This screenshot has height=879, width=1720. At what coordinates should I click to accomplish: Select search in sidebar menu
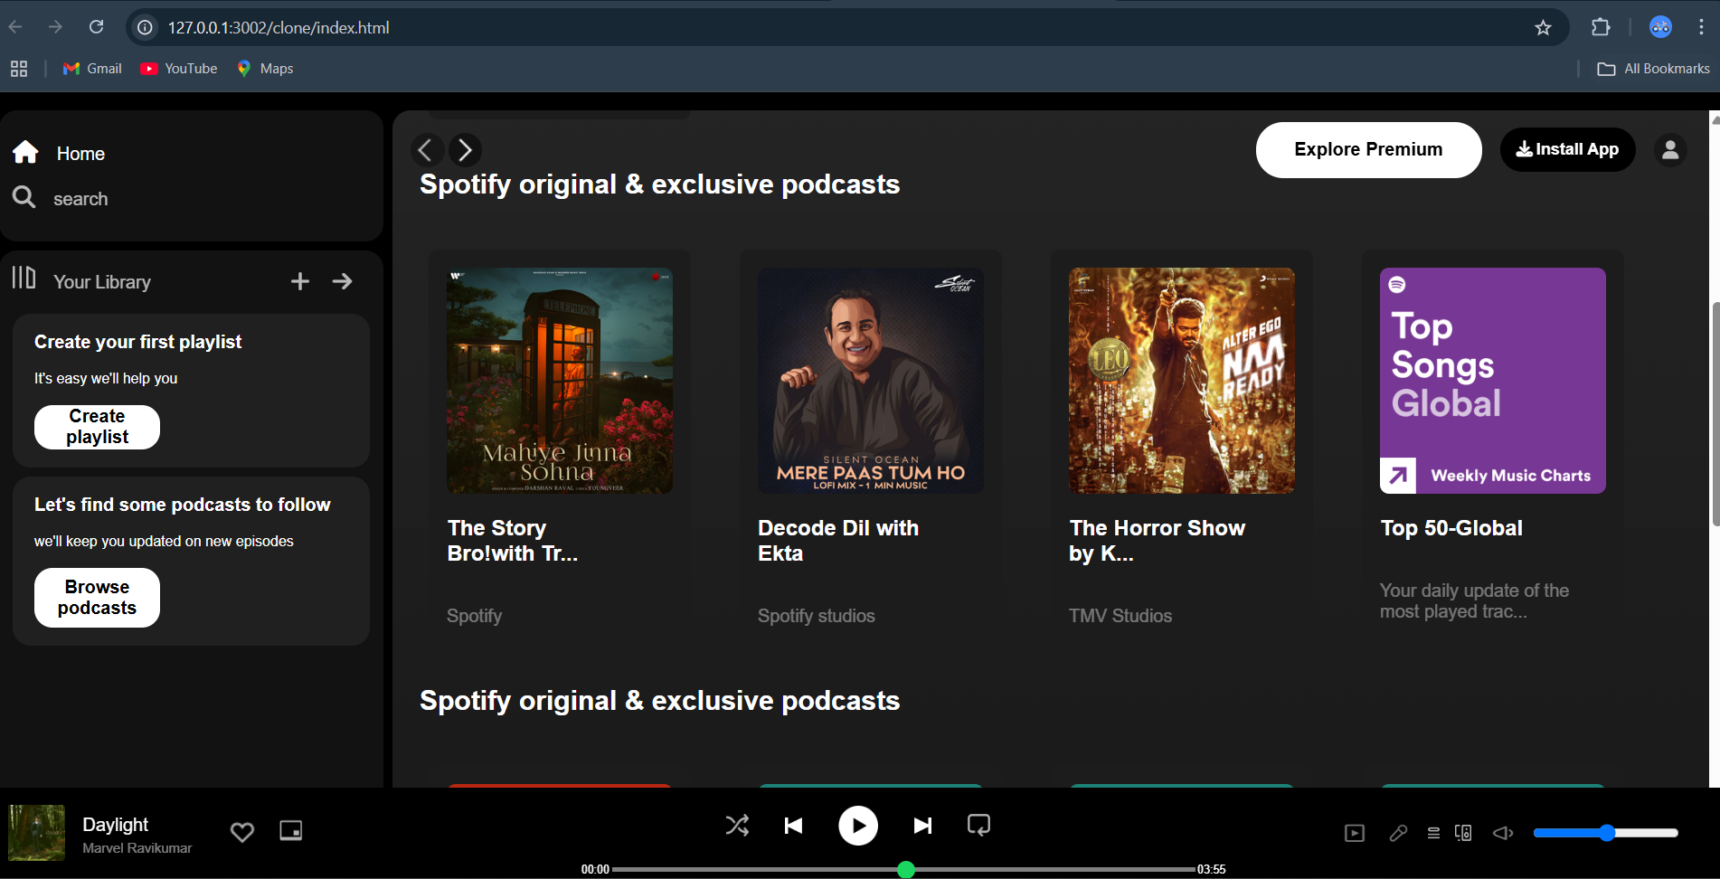tap(80, 199)
